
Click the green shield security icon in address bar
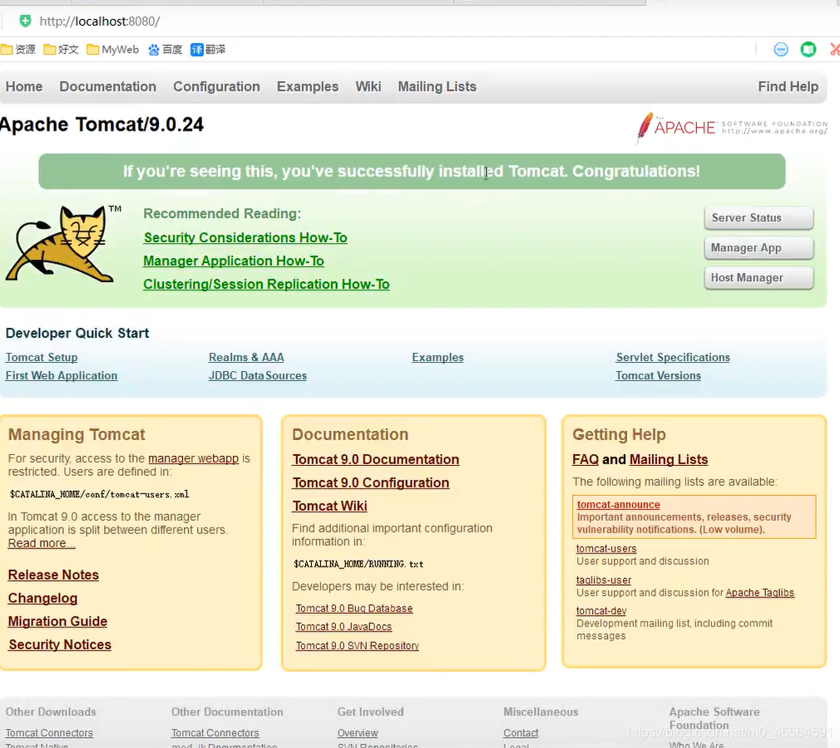(25, 21)
